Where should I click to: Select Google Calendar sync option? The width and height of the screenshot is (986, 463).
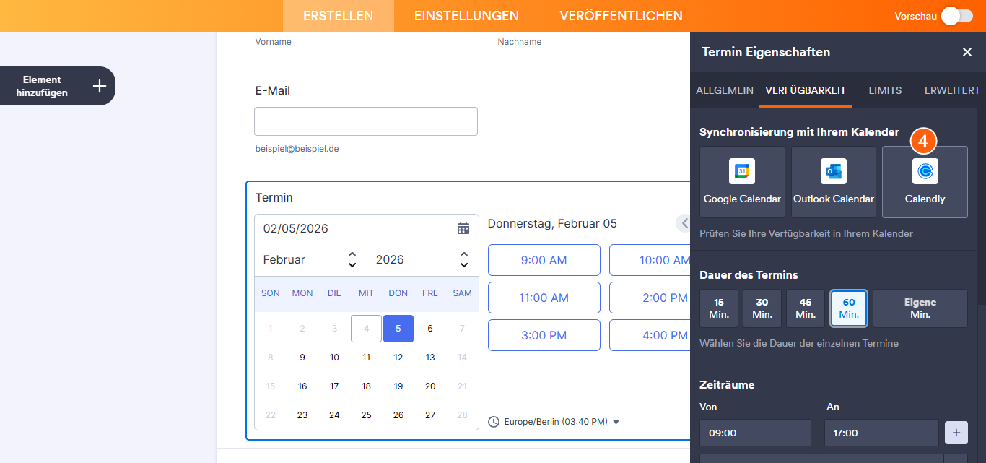[742, 181]
